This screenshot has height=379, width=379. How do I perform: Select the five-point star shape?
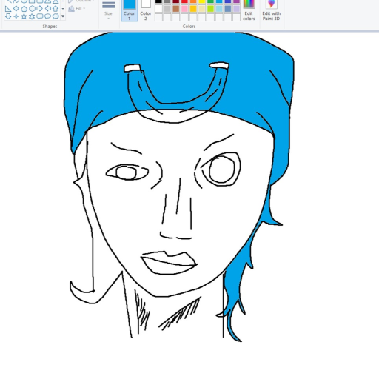point(24,16)
